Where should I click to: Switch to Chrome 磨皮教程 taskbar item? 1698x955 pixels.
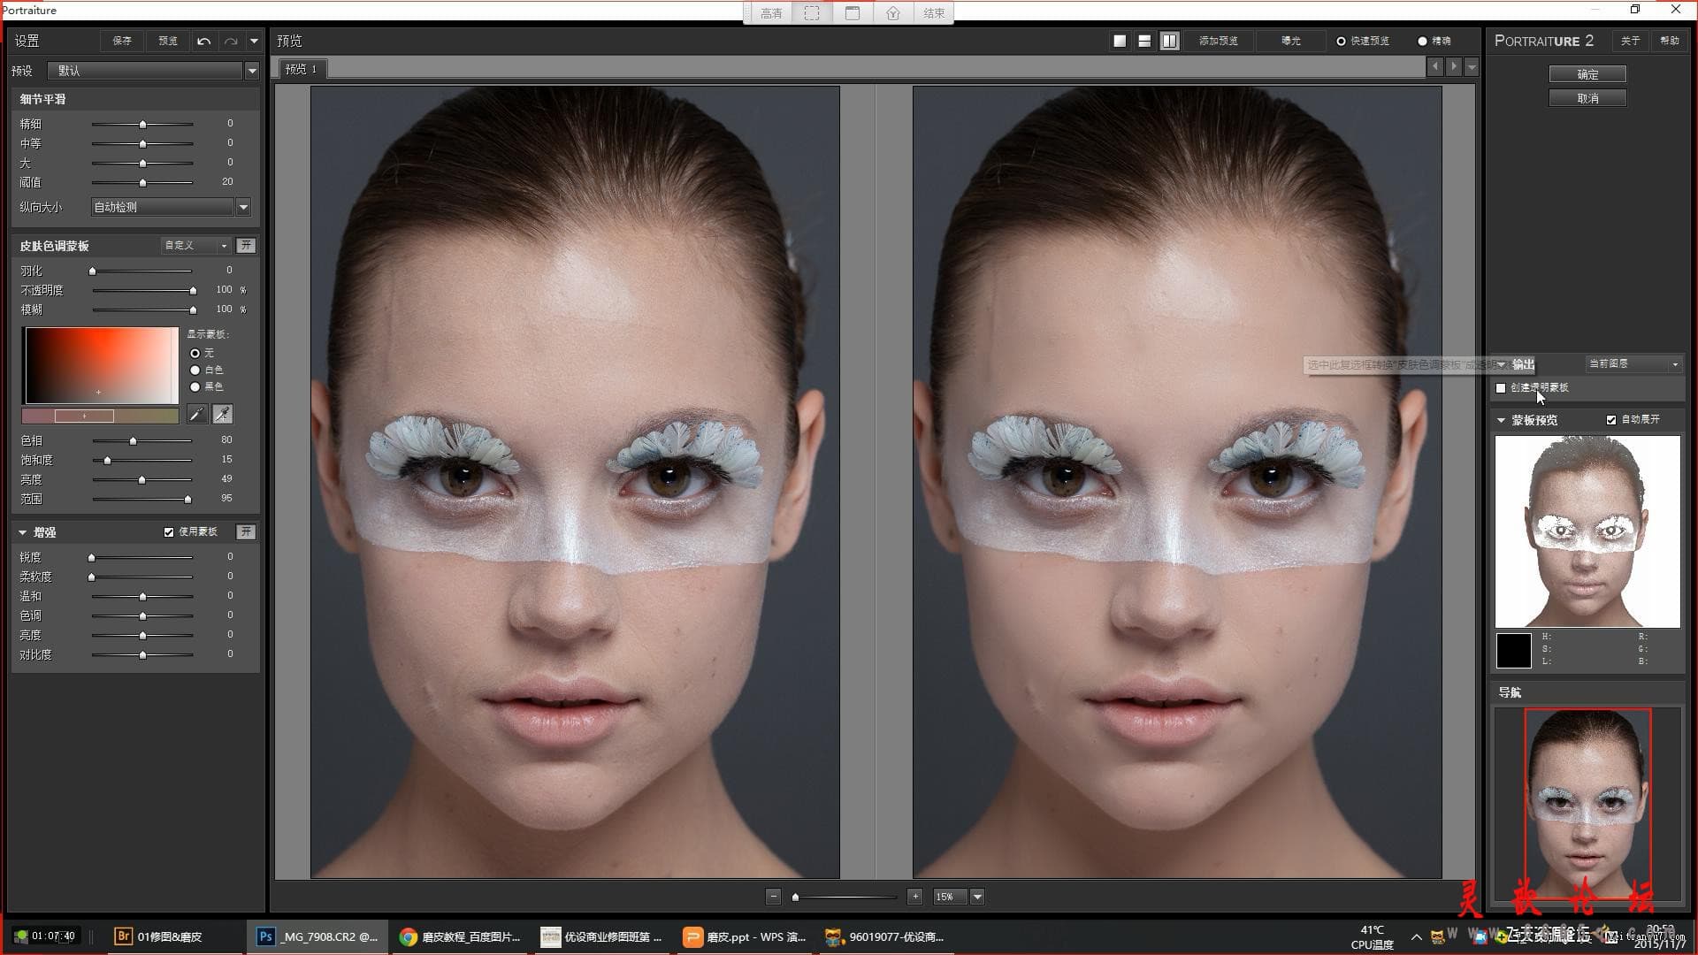(x=459, y=937)
